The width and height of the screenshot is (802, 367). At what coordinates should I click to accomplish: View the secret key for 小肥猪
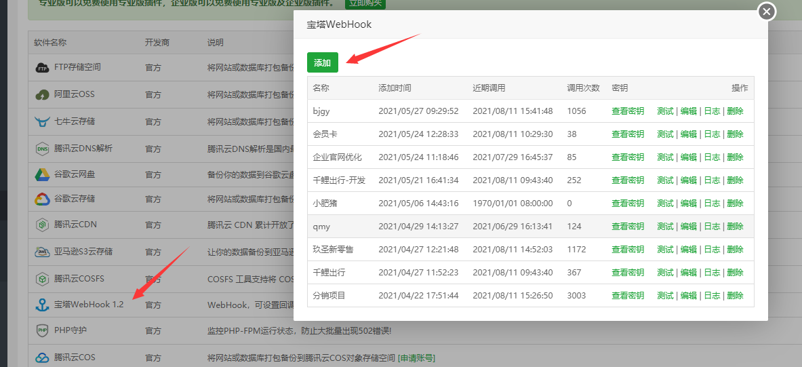tap(628, 204)
